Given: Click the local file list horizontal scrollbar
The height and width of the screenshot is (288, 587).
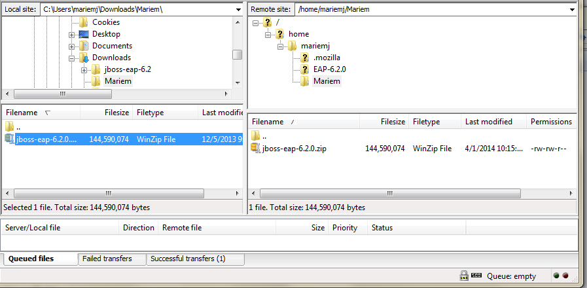Looking at the screenshot, I should (109, 193).
